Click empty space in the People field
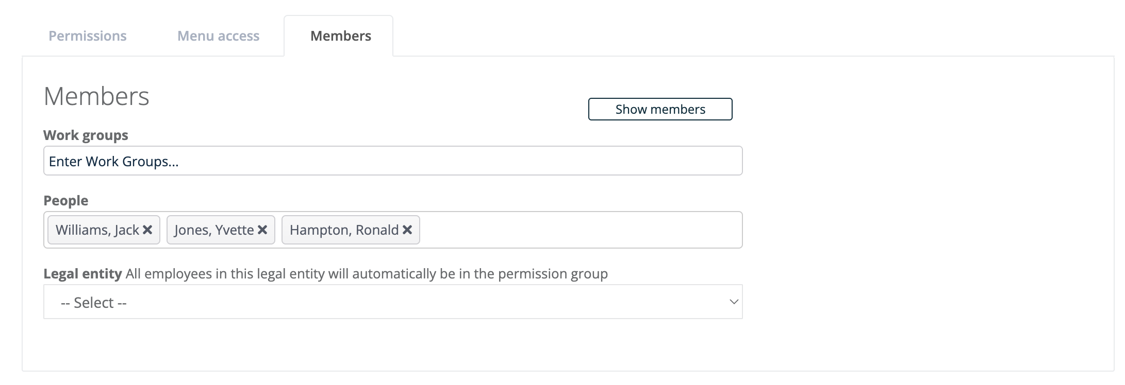Image resolution: width=1125 pixels, height=385 pixels. [x=580, y=230]
